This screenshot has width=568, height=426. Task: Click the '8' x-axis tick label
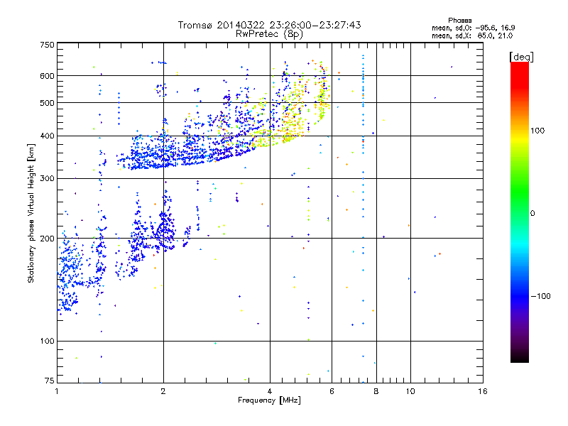pyautogui.click(x=376, y=391)
